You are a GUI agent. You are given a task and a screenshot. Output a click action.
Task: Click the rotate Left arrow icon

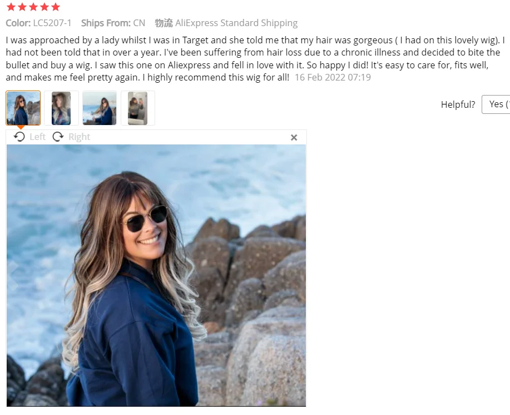point(19,137)
